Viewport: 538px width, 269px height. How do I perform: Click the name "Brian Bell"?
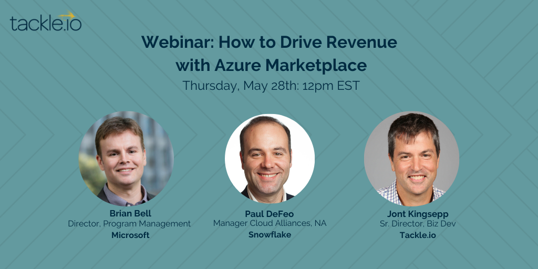[x=130, y=213]
